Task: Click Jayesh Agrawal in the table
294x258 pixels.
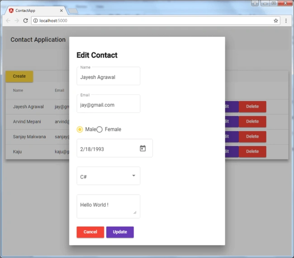Action: (28, 107)
